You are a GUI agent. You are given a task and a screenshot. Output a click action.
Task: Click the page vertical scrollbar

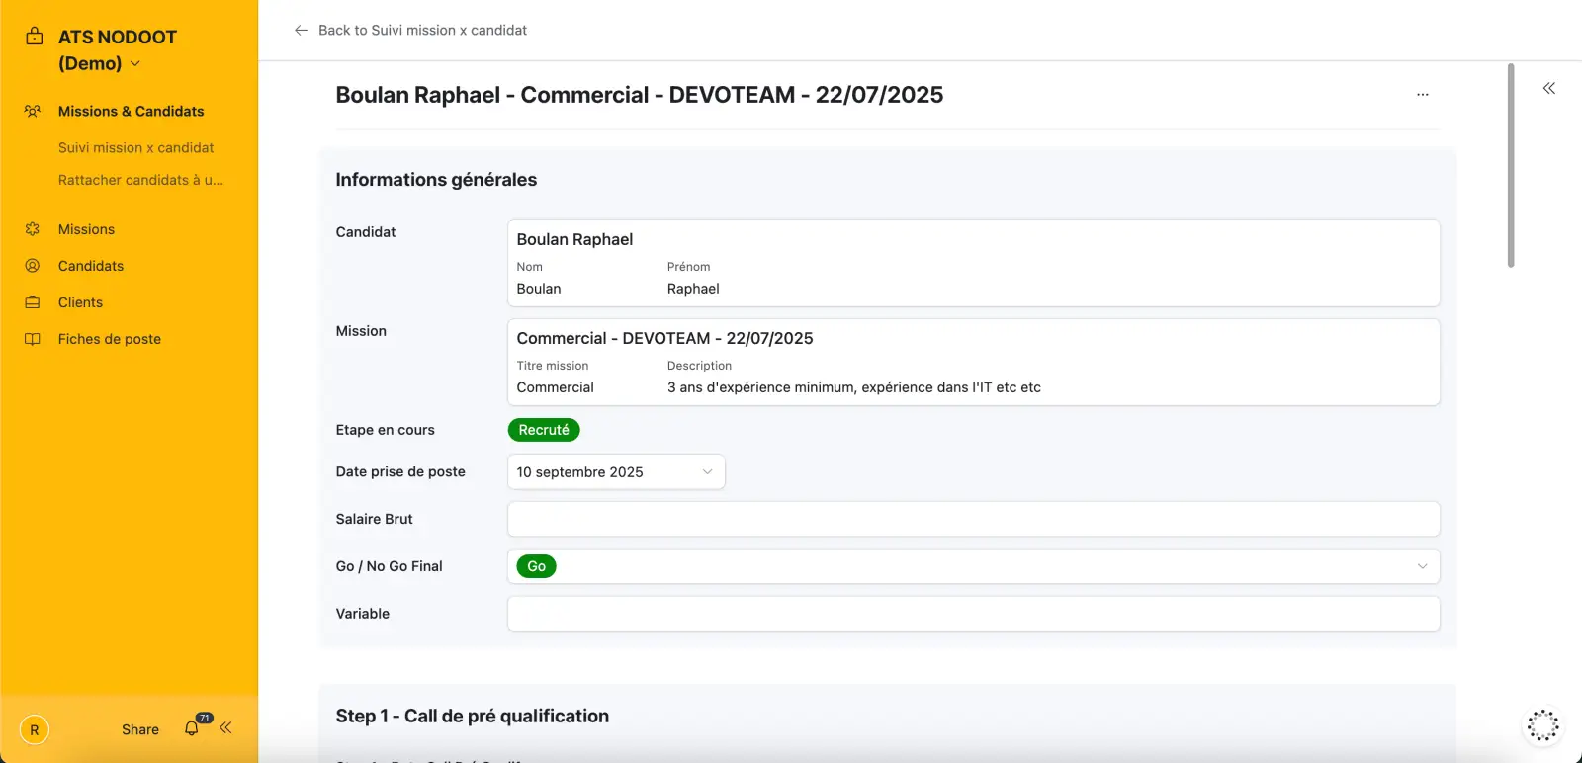(1511, 166)
